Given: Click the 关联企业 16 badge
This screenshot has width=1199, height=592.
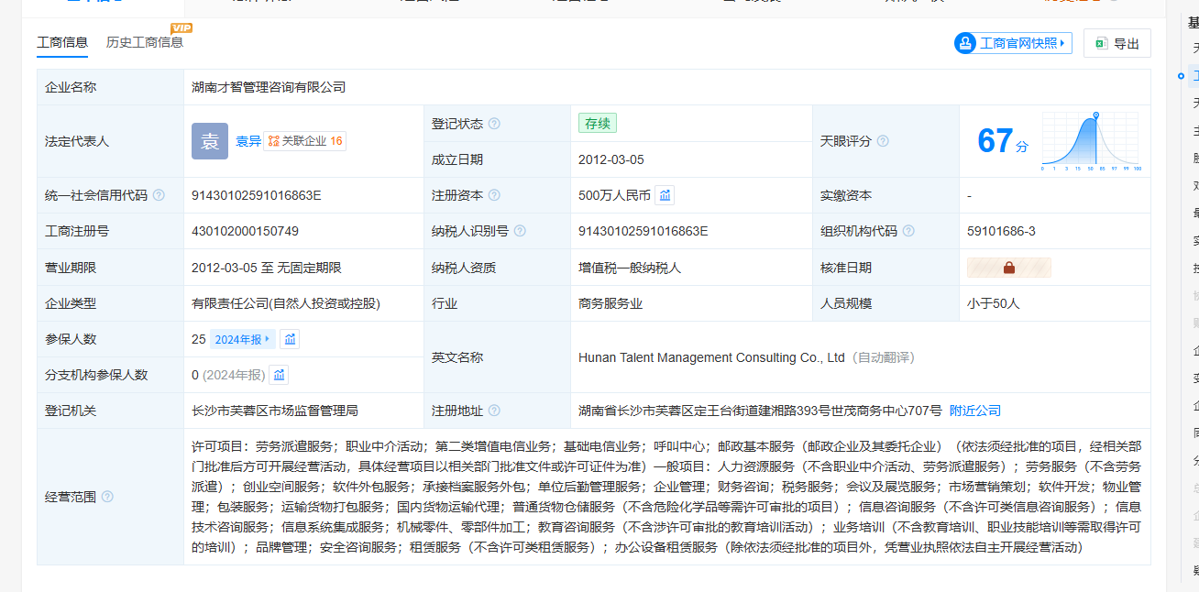Looking at the screenshot, I should pos(305,141).
